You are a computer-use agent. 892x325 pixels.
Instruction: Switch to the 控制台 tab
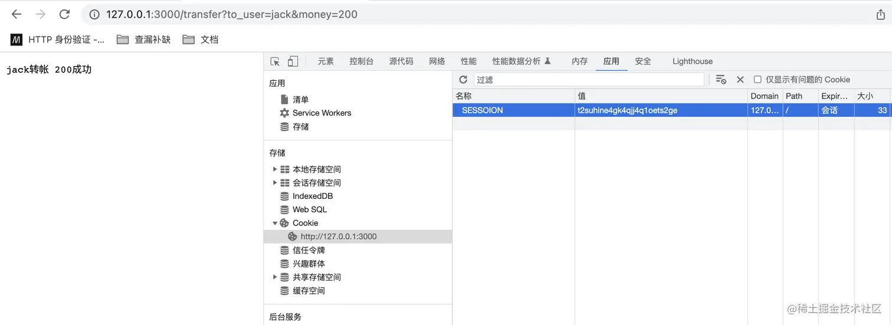tap(361, 61)
